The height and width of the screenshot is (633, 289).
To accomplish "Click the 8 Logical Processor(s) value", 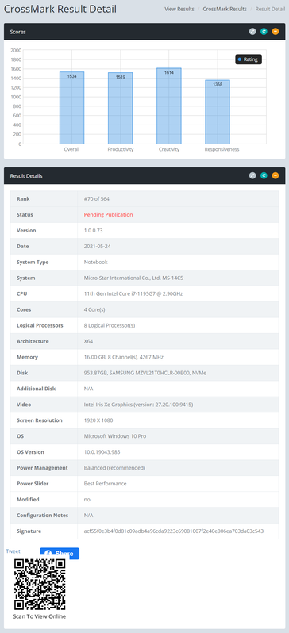I will coord(110,325).
